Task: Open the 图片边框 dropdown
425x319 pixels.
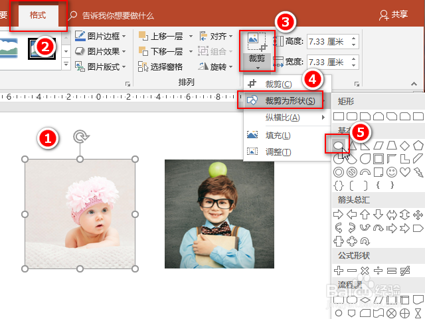Action: click(100, 36)
